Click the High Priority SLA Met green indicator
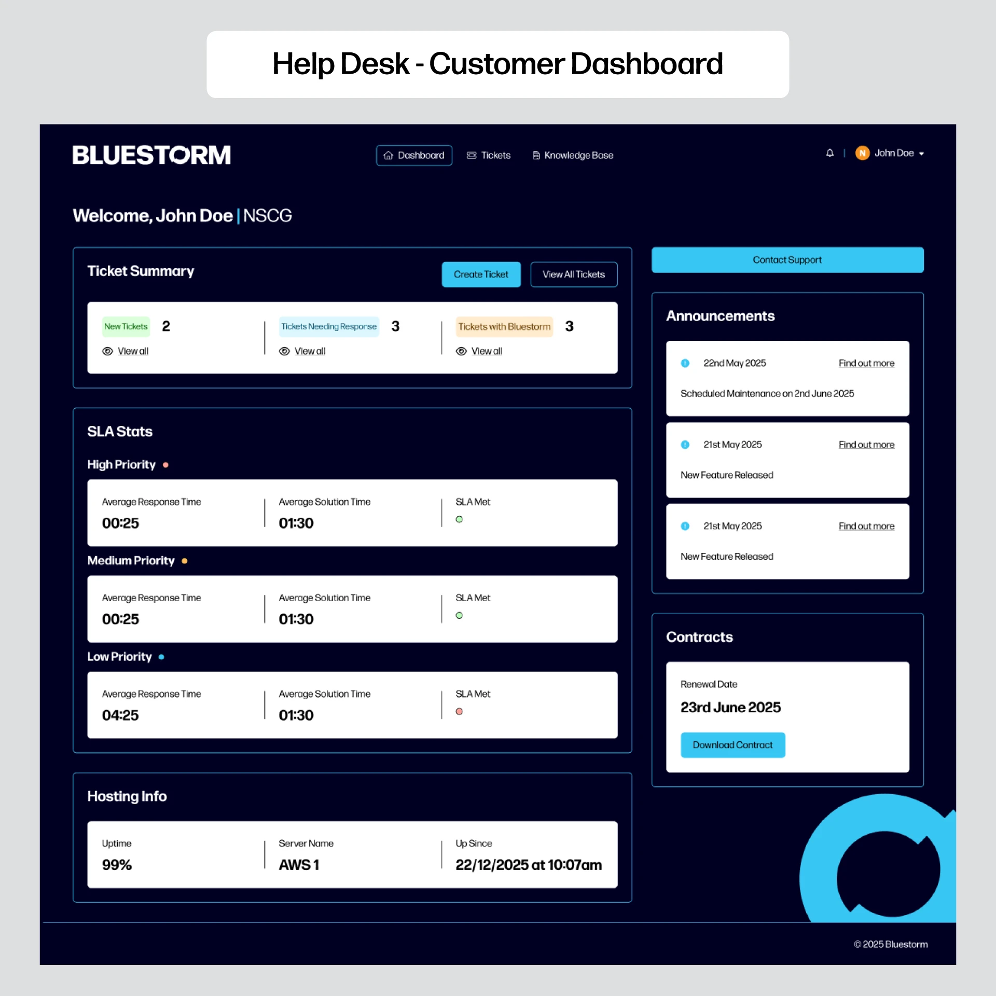The image size is (996, 996). coord(459,519)
